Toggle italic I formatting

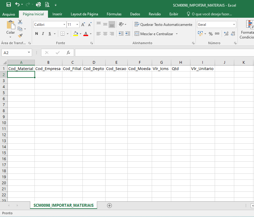pos(43,34)
